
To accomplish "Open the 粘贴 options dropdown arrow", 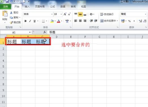I will coord(5,23).
